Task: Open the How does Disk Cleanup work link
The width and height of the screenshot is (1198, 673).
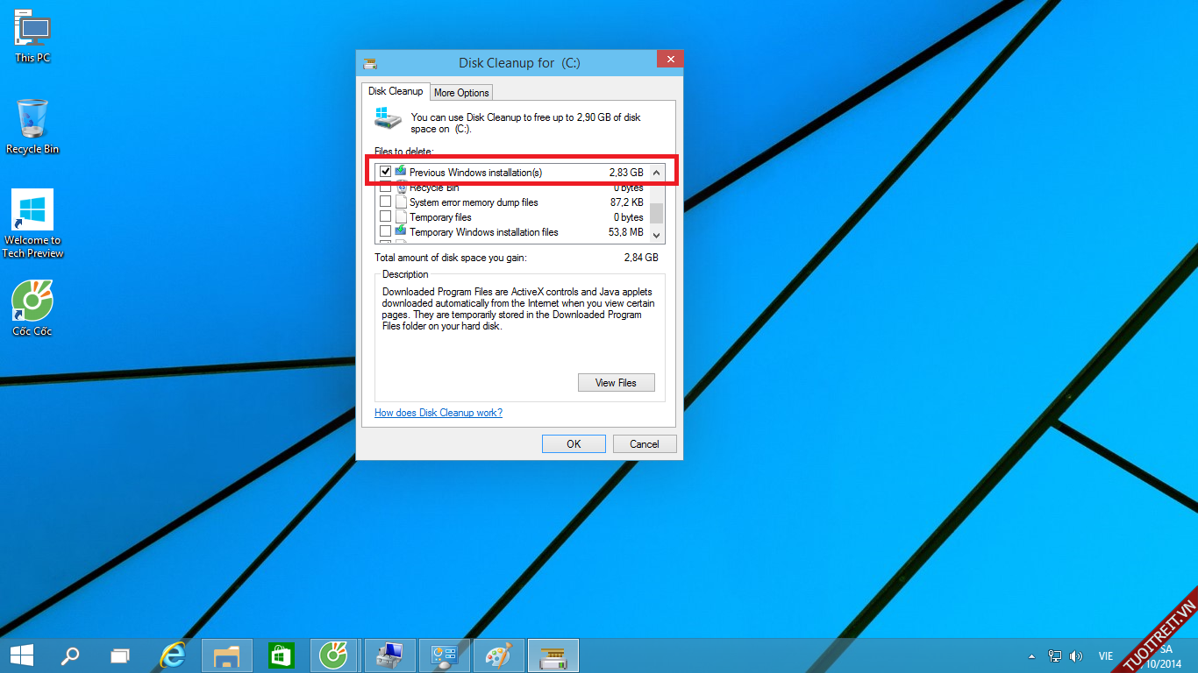Action: (439, 413)
